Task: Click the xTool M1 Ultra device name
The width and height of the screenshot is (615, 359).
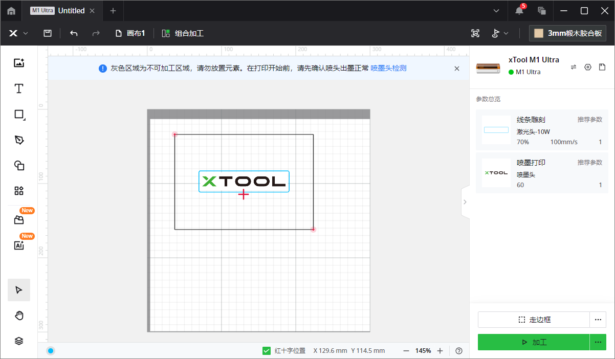Action: click(534, 60)
